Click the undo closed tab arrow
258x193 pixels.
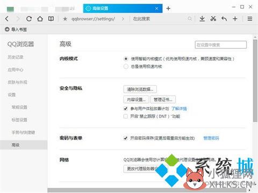click(x=224, y=19)
